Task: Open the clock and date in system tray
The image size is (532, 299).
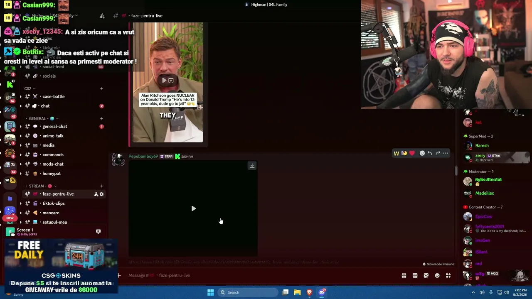Action: [x=520, y=292]
